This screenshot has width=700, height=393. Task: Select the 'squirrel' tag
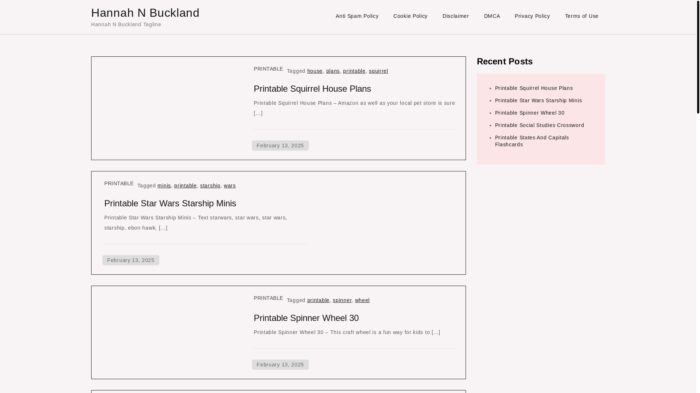(378, 71)
